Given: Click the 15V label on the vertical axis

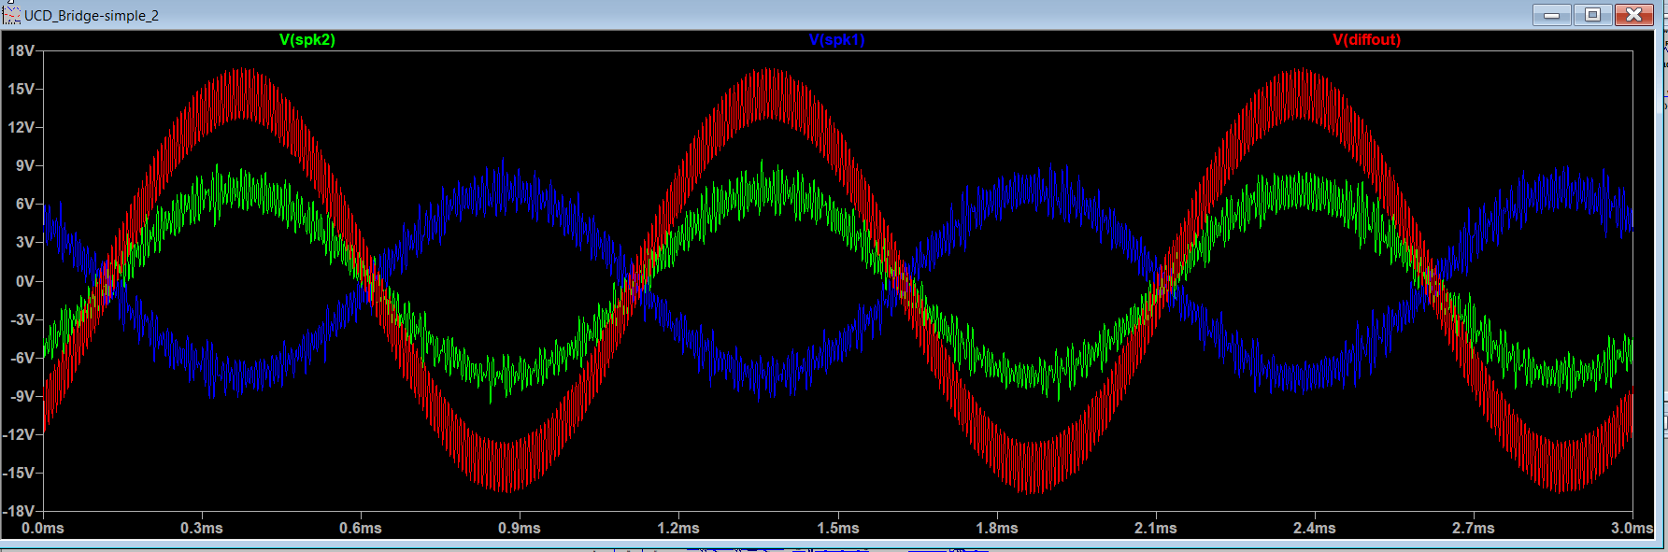Looking at the screenshot, I should pyautogui.click(x=21, y=89).
